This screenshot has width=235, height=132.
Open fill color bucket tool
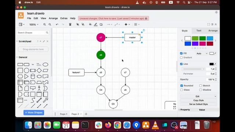click(90, 25)
